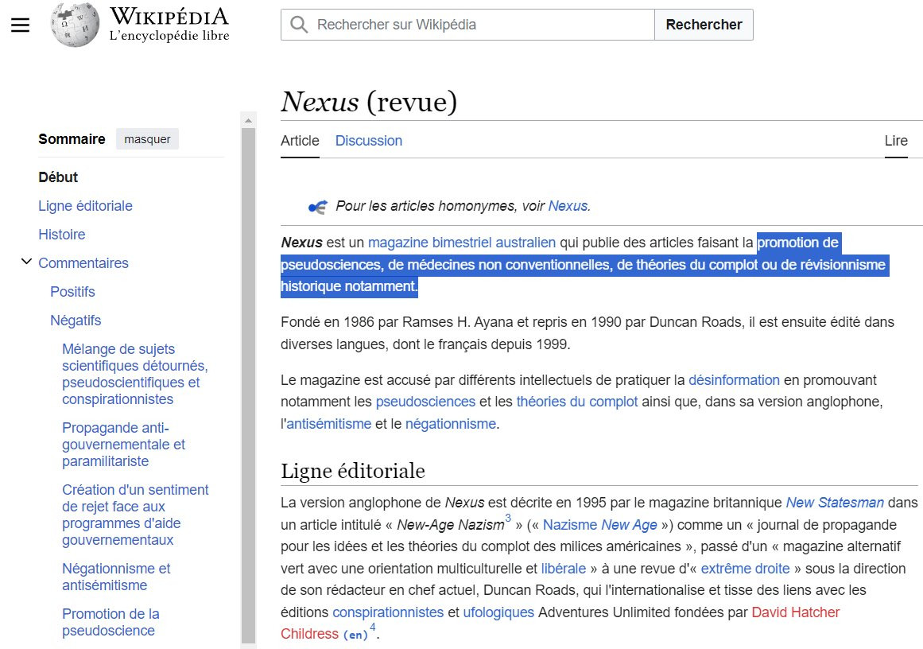Click footnote reference 4

pyautogui.click(x=373, y=628)
